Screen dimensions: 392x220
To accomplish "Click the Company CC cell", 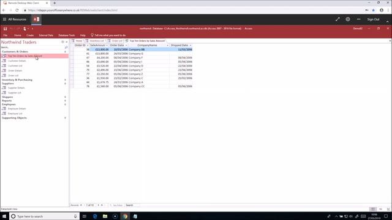I will 149,86.
